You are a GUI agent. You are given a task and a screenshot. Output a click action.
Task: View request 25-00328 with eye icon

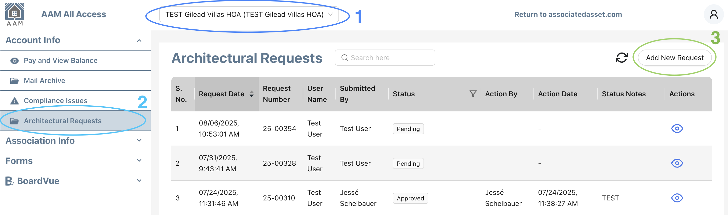point(677,163)
